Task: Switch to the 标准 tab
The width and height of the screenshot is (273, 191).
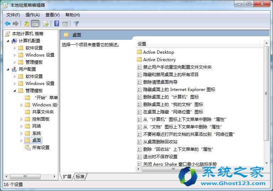Action: (x=80, y=177)
